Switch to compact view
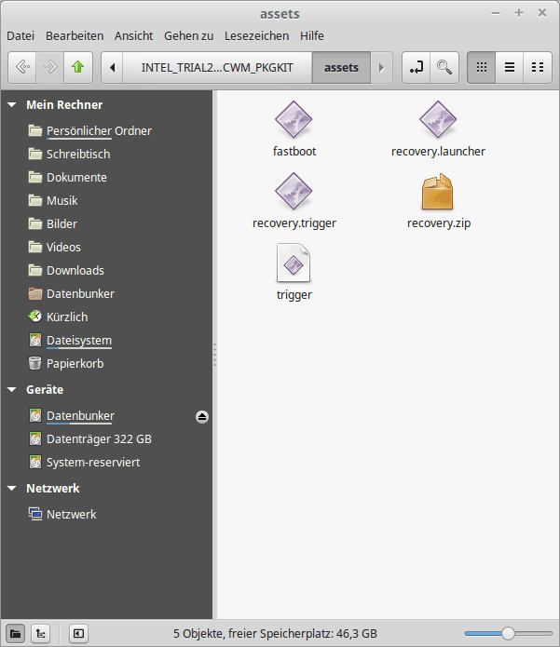The image size is (560, 647). [x=538, y=67]
